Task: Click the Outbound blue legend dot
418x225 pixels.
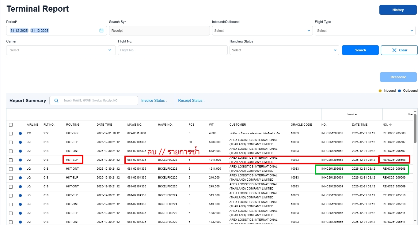Action: point(399,91)
